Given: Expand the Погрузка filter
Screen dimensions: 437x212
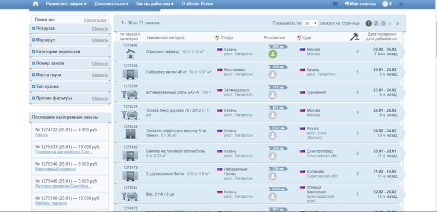Looking at the screenshot, I should coord(34,28).
